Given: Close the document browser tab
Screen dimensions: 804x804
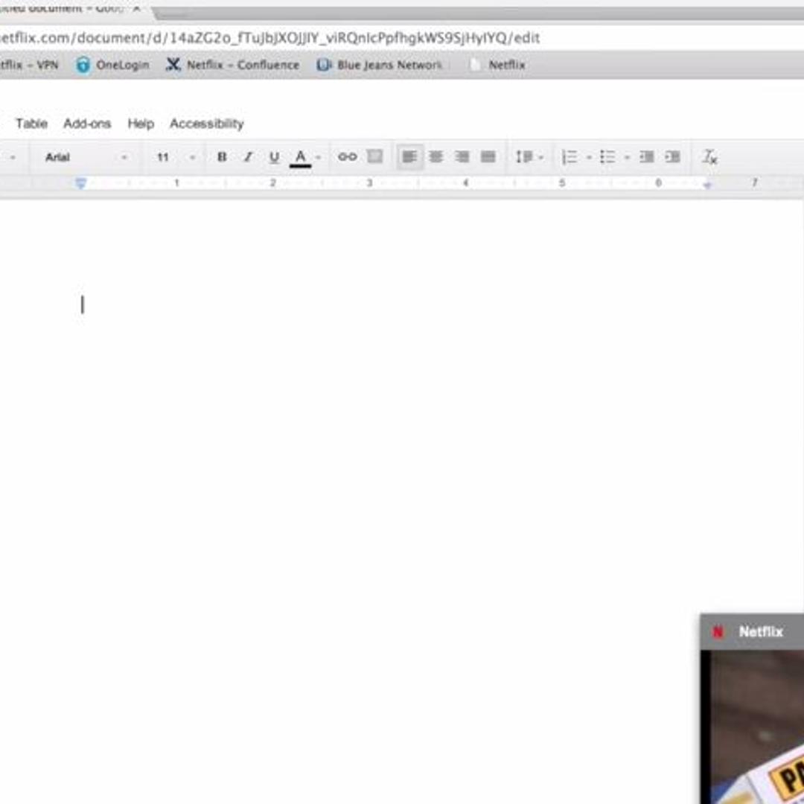Looking at the screenshot, I should pyautogui.click(x=136, y=8).
